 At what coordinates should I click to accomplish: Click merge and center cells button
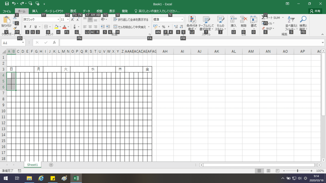point(130,27)
